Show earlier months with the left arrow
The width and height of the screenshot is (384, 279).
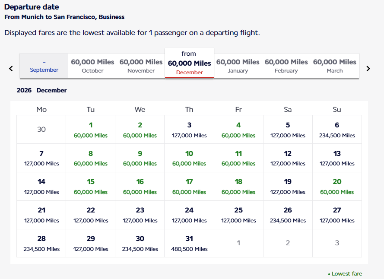pos(11,69)
